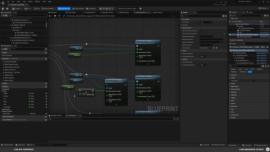Select DELOREAN_WHEEL_FL_TIRE001 in components tree
Screen dimensions: 270x152
point(27,35)
